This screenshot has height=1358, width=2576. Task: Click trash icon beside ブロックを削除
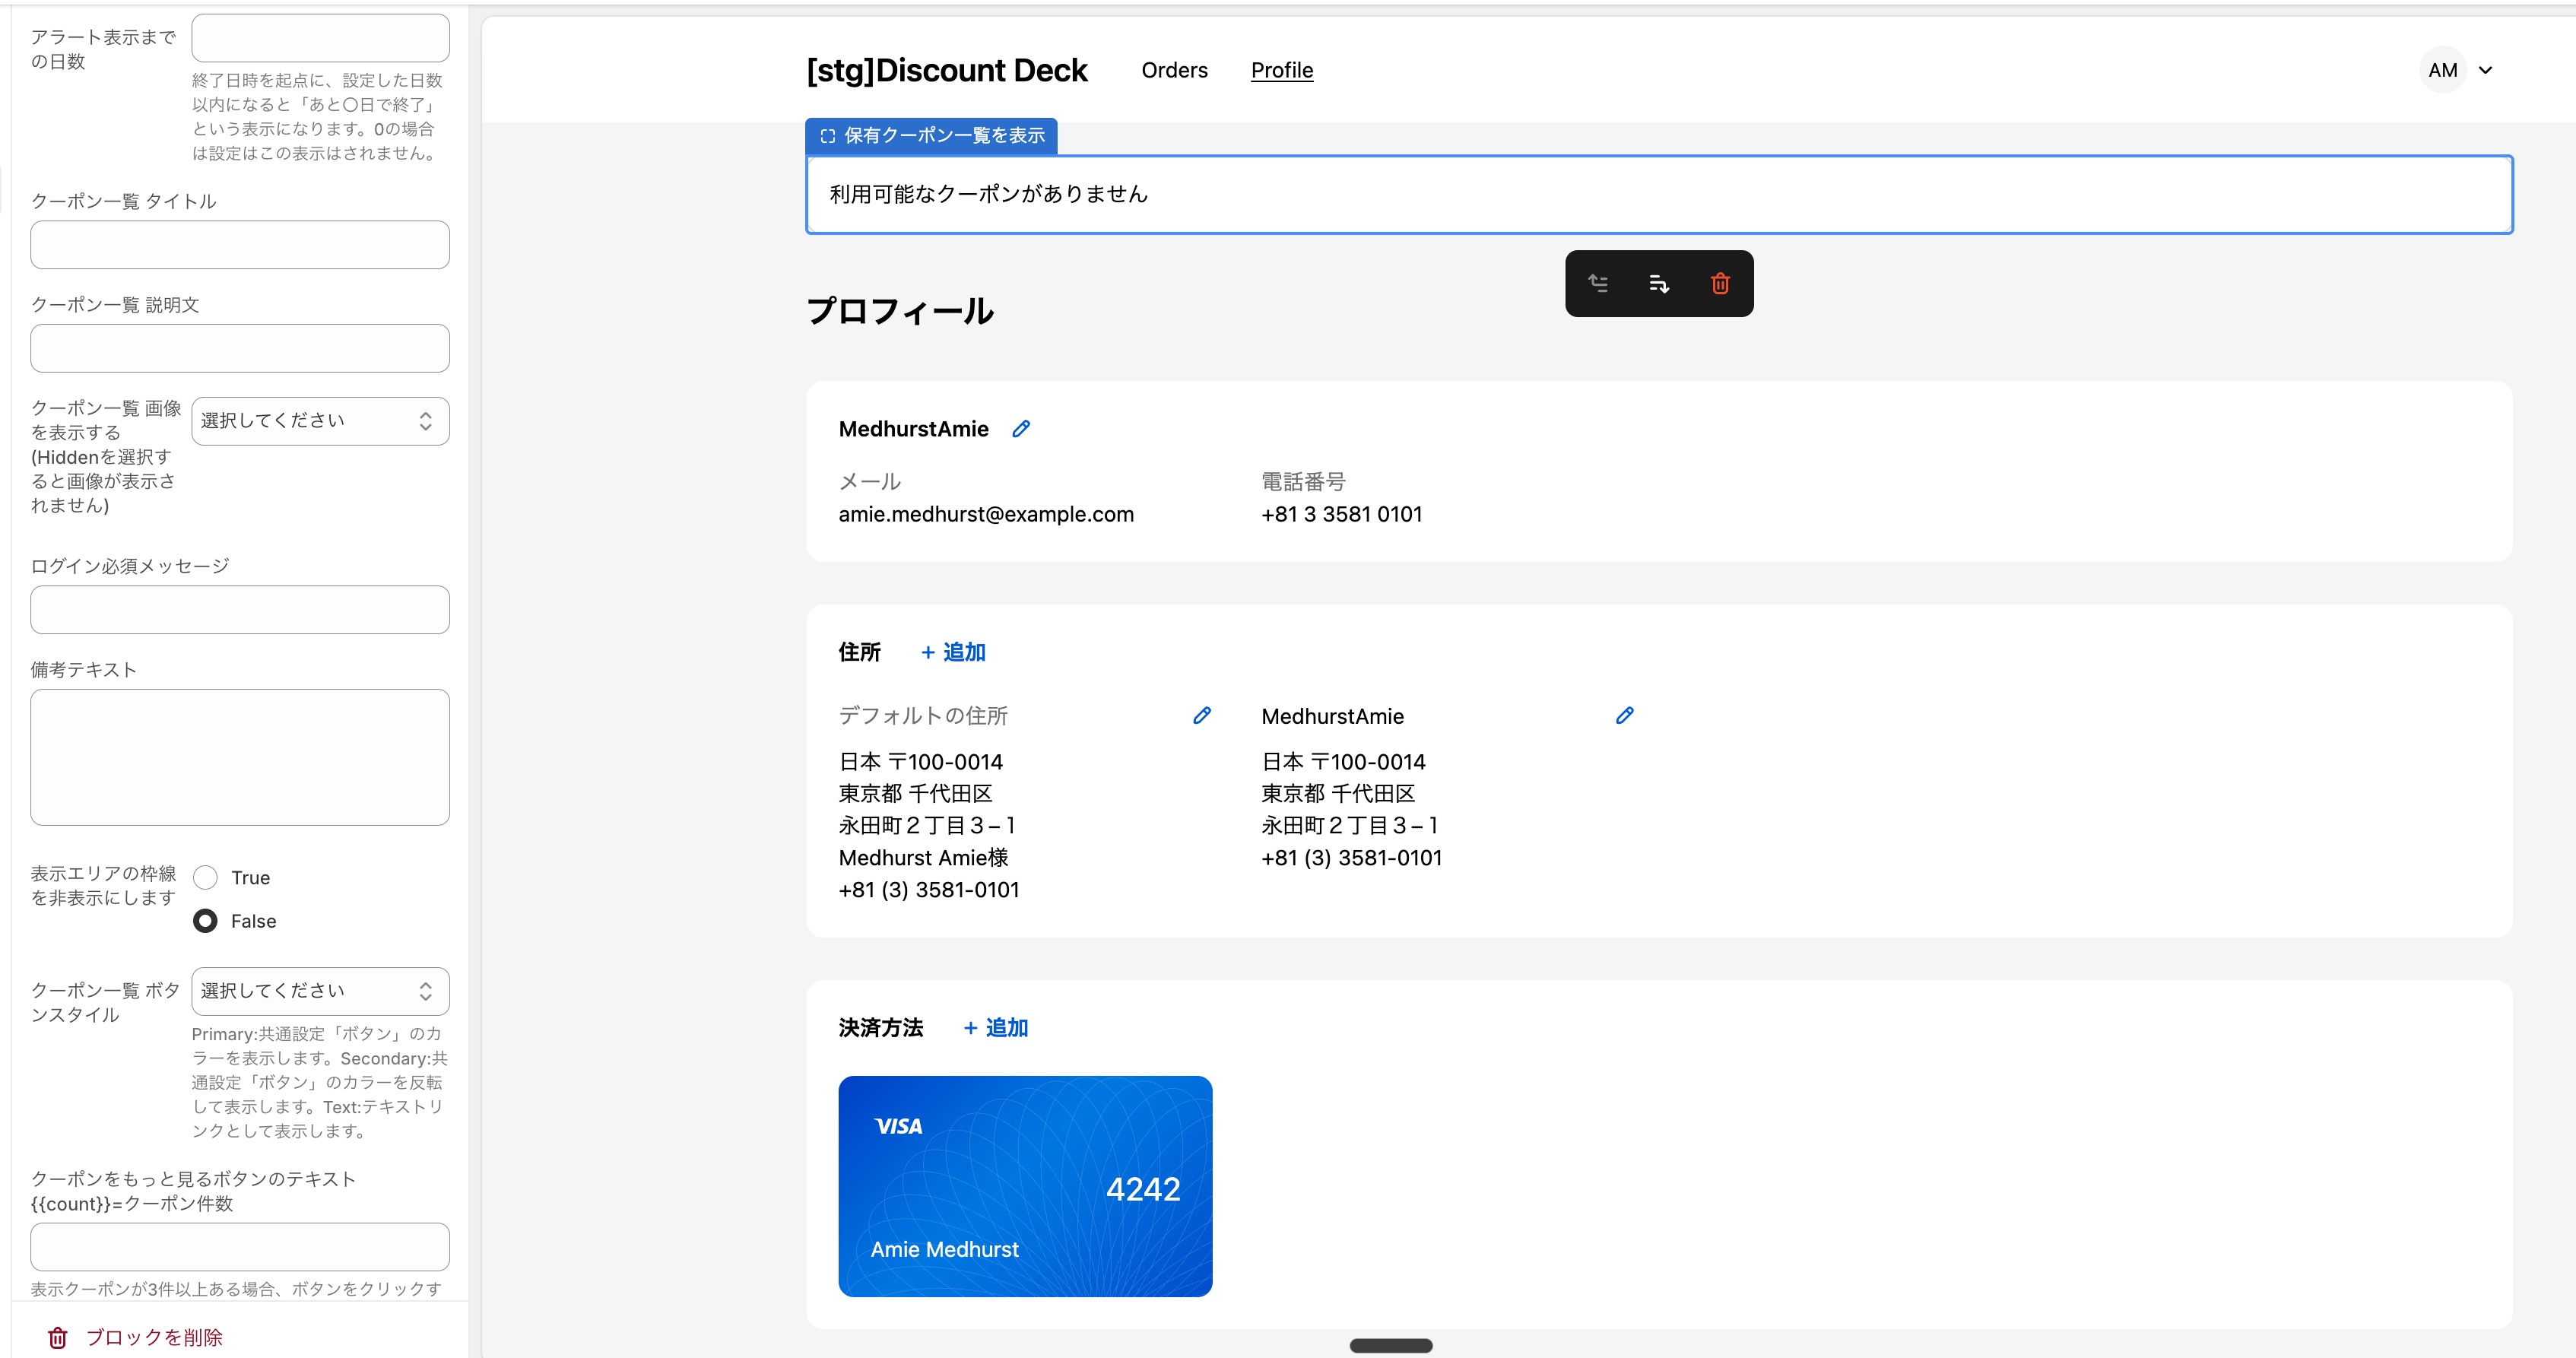click(x=58, y=1337)
